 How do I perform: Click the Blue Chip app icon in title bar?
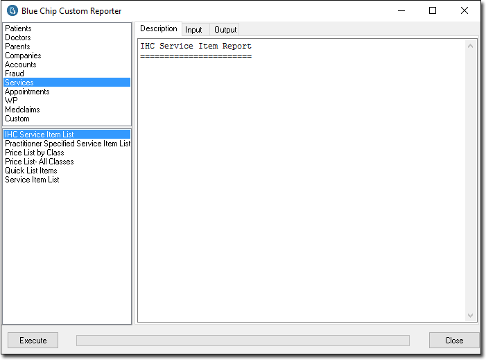12,11
